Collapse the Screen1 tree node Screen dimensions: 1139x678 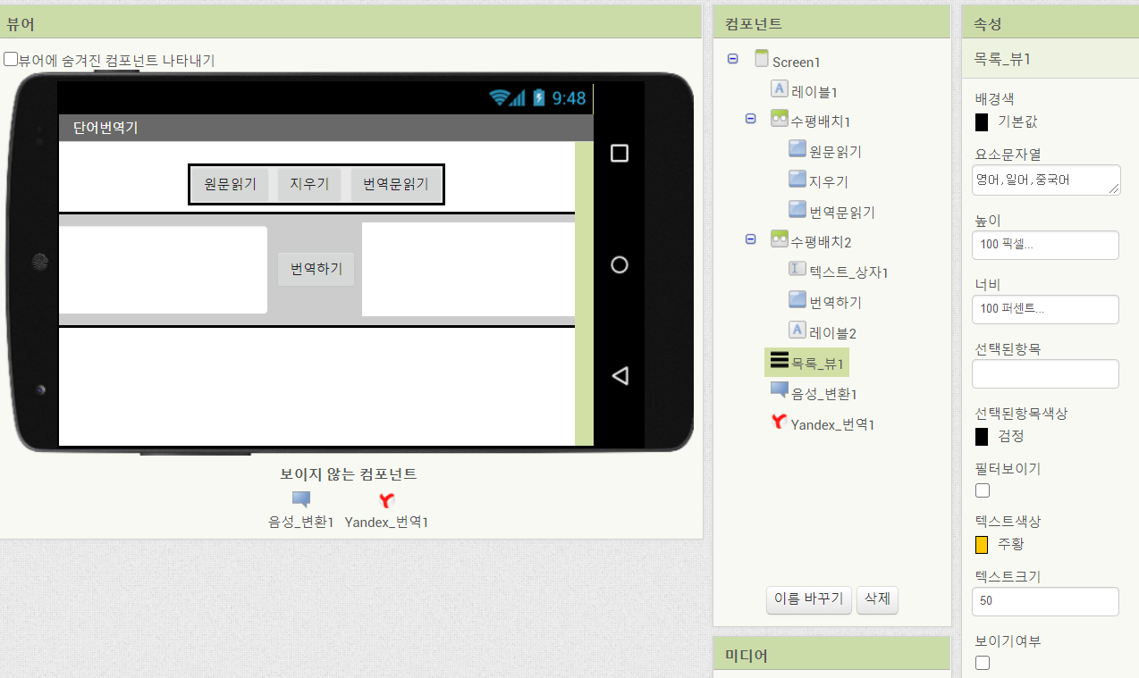733,59
